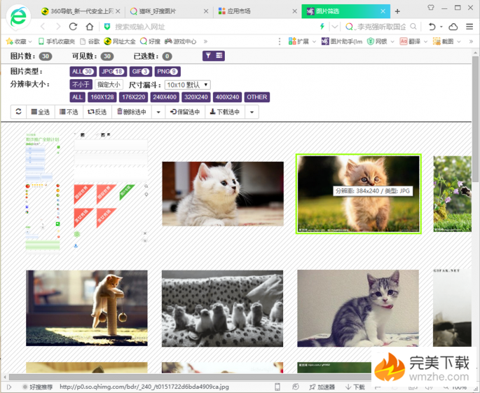Select the white kitten thumbnail

pyautogui.click(x=223, y=194)
